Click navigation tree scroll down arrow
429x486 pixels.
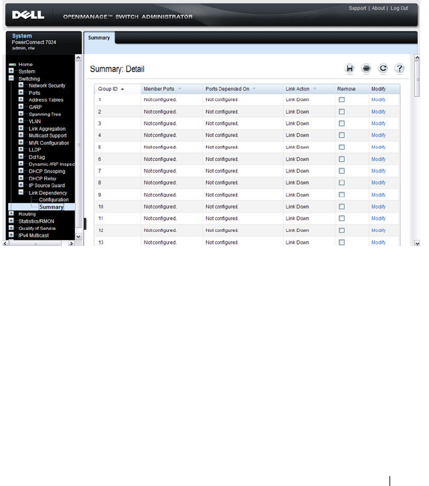[78, 237]
